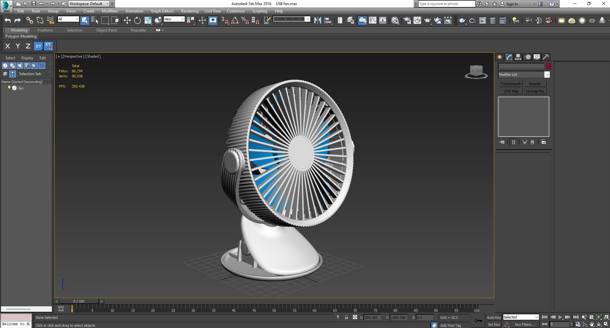Toggle the Ribbon display button in main toolbar

[362, 20]
